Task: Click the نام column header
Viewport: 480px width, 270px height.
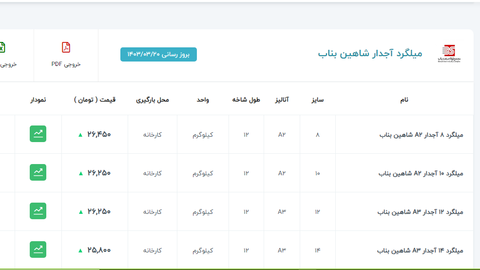Action: [x=404, y=100]
